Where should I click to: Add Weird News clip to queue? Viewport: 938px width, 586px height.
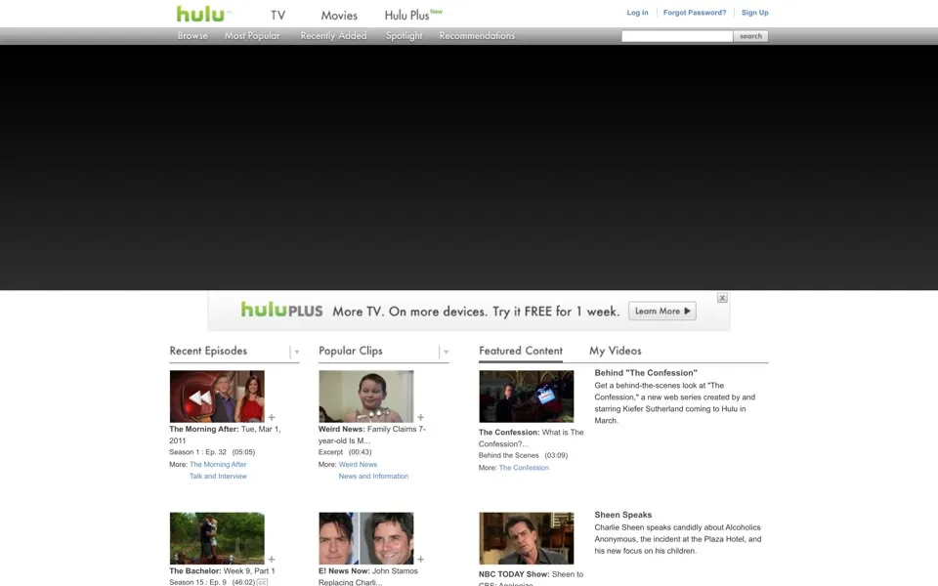coord(420,417)
